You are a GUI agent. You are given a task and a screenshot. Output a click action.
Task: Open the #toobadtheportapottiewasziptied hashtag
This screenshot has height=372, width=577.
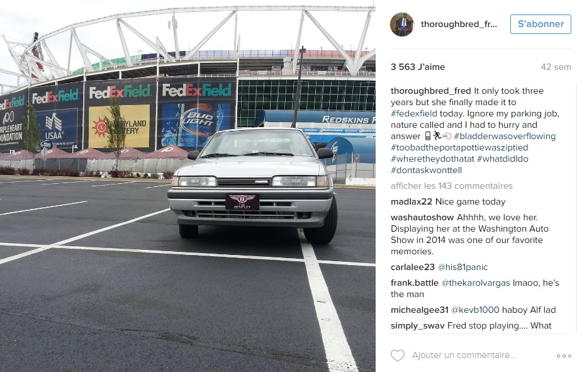[x=459, y=147]
